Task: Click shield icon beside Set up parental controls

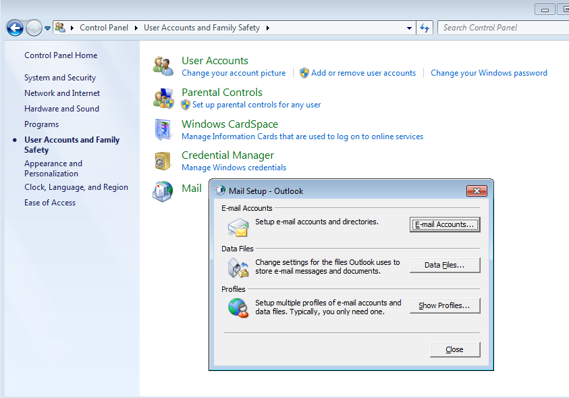Action: pos(186,105)
